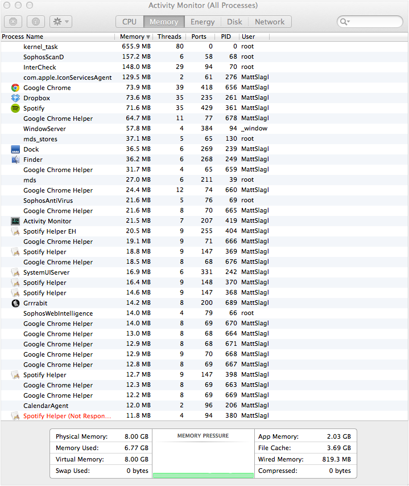This screenshot has width=409, height=486.
Task: Select Google Chrome Helper with PID 665
Action: pyautogui.click(x=204, y=211)
